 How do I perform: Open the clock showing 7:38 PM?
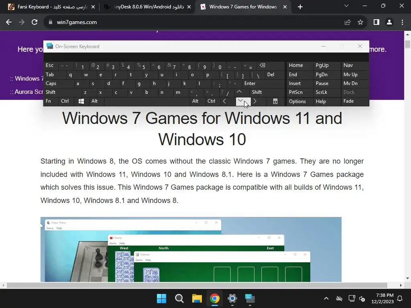tap(383, 298)
